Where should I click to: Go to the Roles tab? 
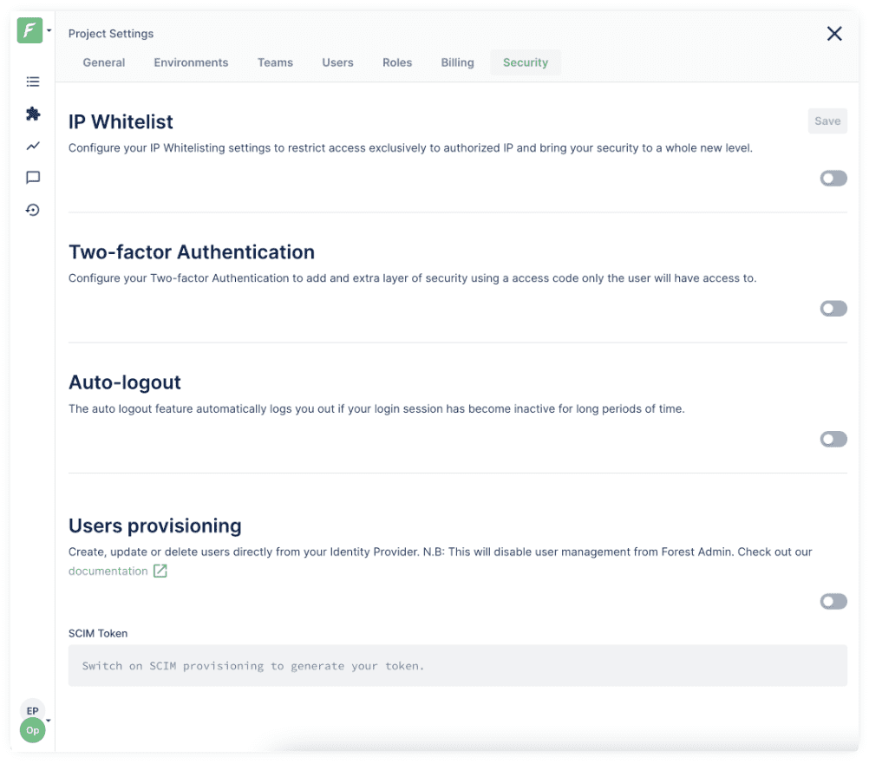(397, 62)
